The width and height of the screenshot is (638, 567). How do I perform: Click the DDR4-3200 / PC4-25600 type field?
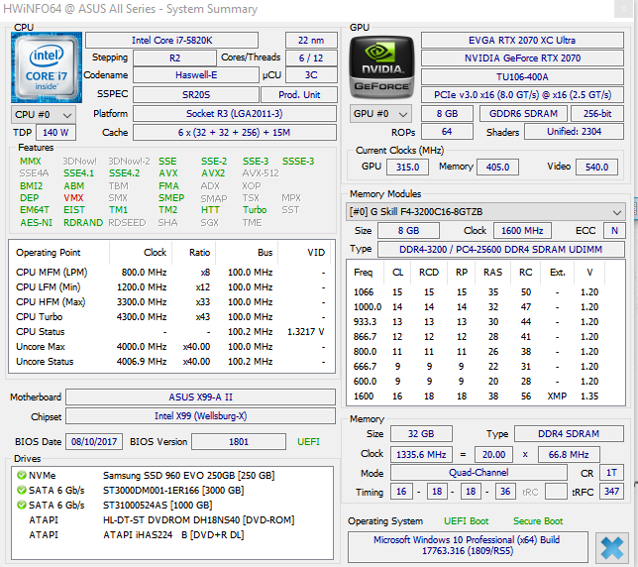click(x=500, y=249)
